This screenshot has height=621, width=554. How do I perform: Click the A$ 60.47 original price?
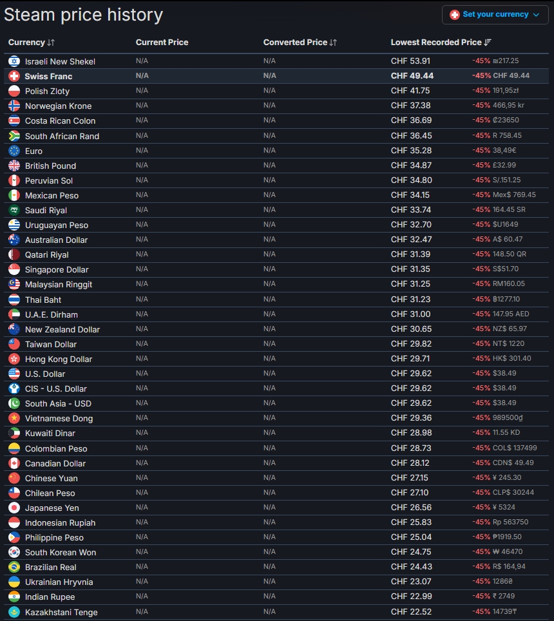(x=508, y=240)
